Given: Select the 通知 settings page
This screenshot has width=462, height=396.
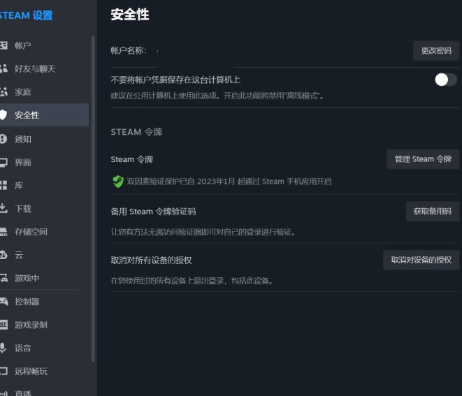Looking at the screenshot, I should coord(45,139).
